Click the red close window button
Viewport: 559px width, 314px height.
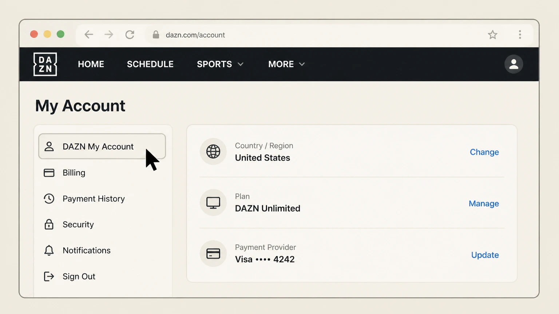34,34
